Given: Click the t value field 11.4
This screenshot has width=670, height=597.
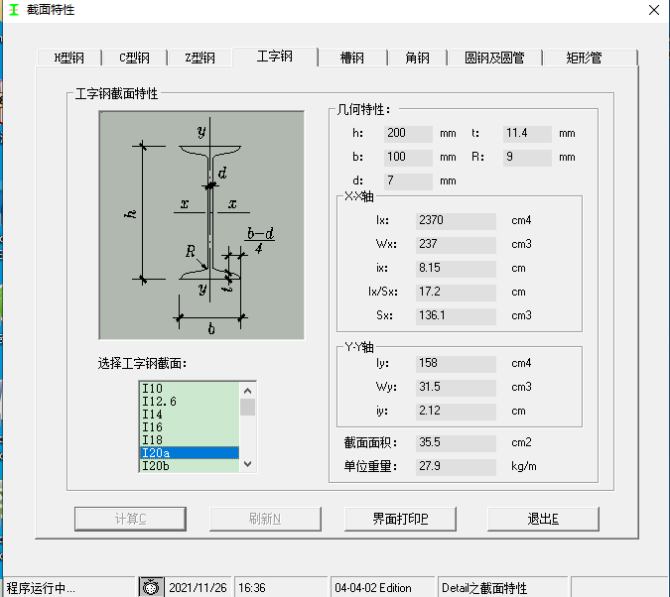Looking at the screenshot, I should [527, 133].
